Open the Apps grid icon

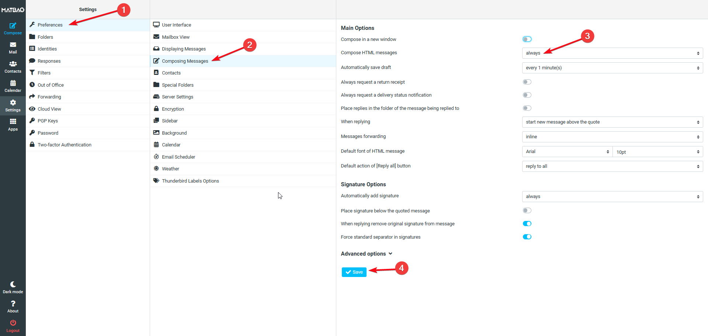(13, 125)
